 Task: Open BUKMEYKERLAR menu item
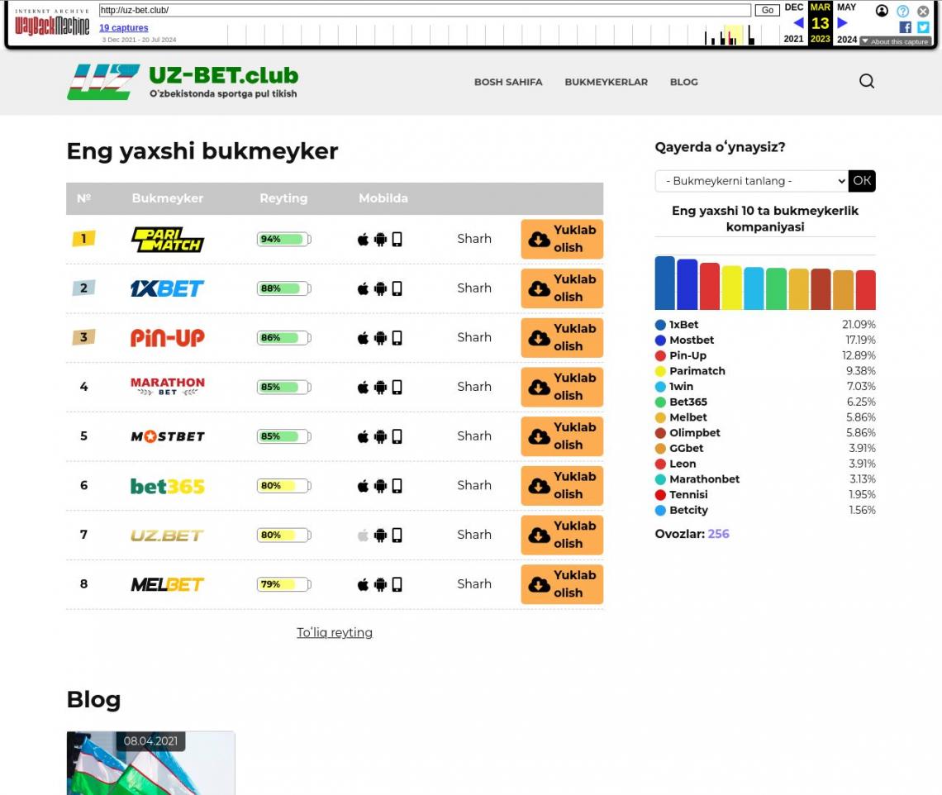coord(607,83)
